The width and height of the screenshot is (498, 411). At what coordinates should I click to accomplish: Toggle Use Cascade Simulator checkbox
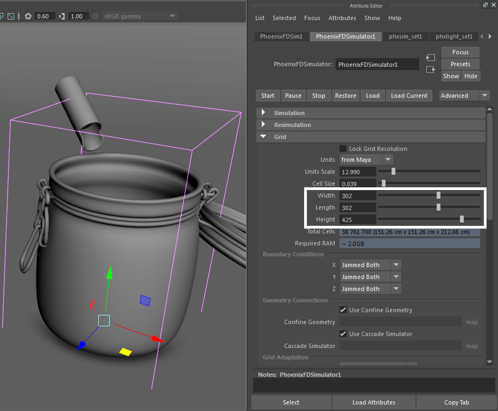click(343, 334)
